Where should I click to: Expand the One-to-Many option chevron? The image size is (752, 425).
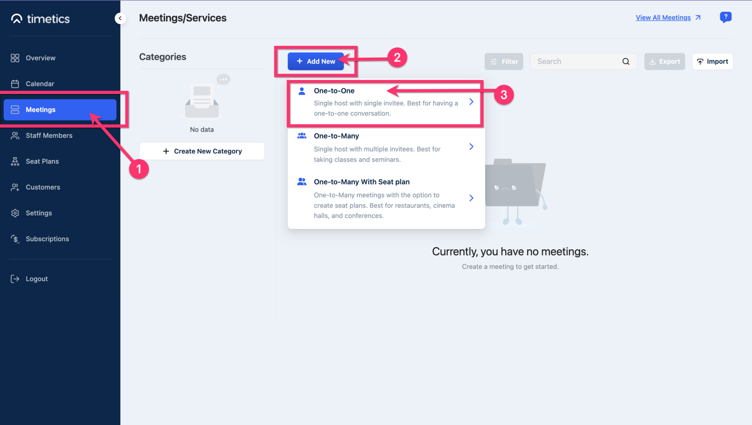click(x=471, y=147)
